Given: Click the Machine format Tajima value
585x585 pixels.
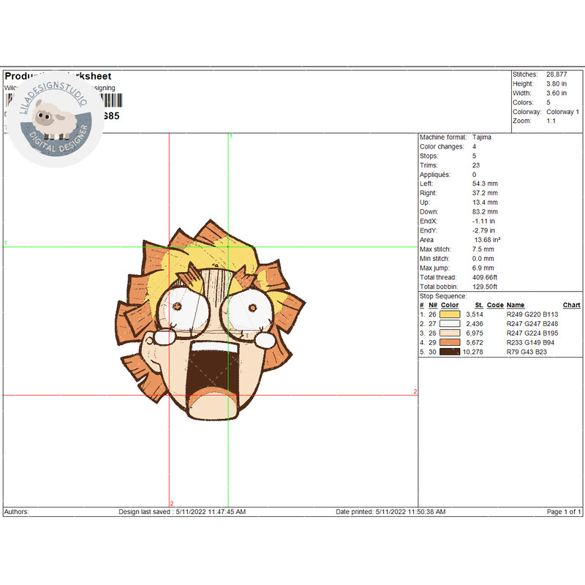Looking at the screenshot, I should pyautogui.click(x=482, y=137).
